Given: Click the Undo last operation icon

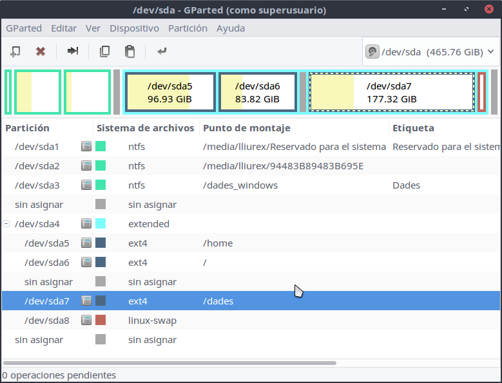Looking at the screenshot, I should coord(162,51).
